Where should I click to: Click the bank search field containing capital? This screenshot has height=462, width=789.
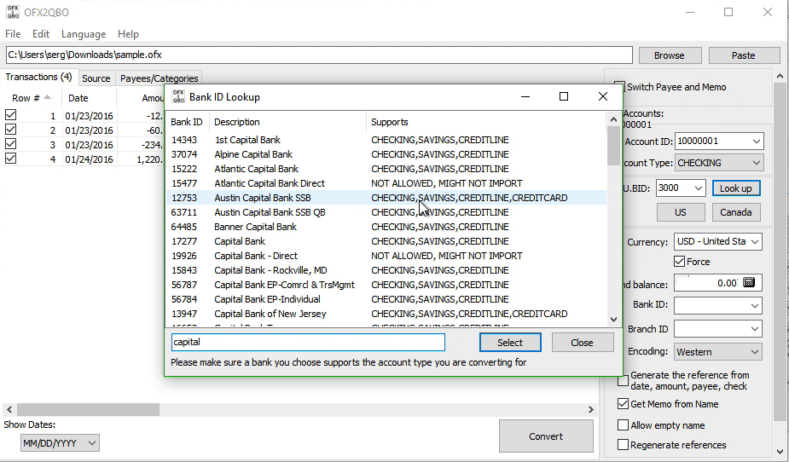pyautogui.click(x=308, y=342)
